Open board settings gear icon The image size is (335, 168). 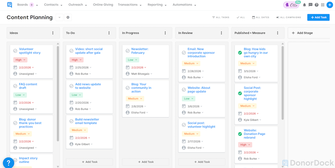tap(68, 17)
